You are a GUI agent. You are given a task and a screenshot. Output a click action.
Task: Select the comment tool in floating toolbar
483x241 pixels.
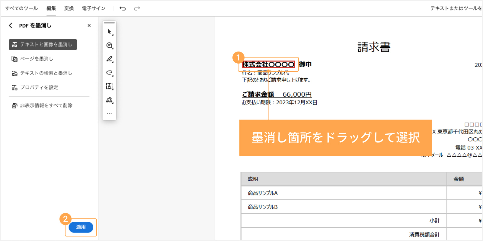(x=109, y=45)
